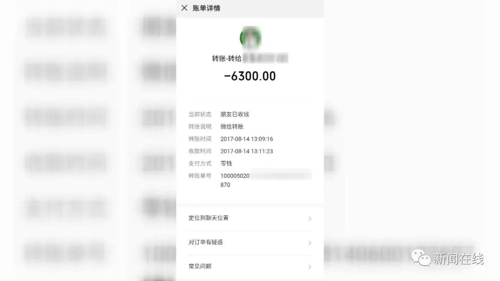Tap the 转账-转给 recipient label
Screen dimensions: 500x281
[227, 59]
